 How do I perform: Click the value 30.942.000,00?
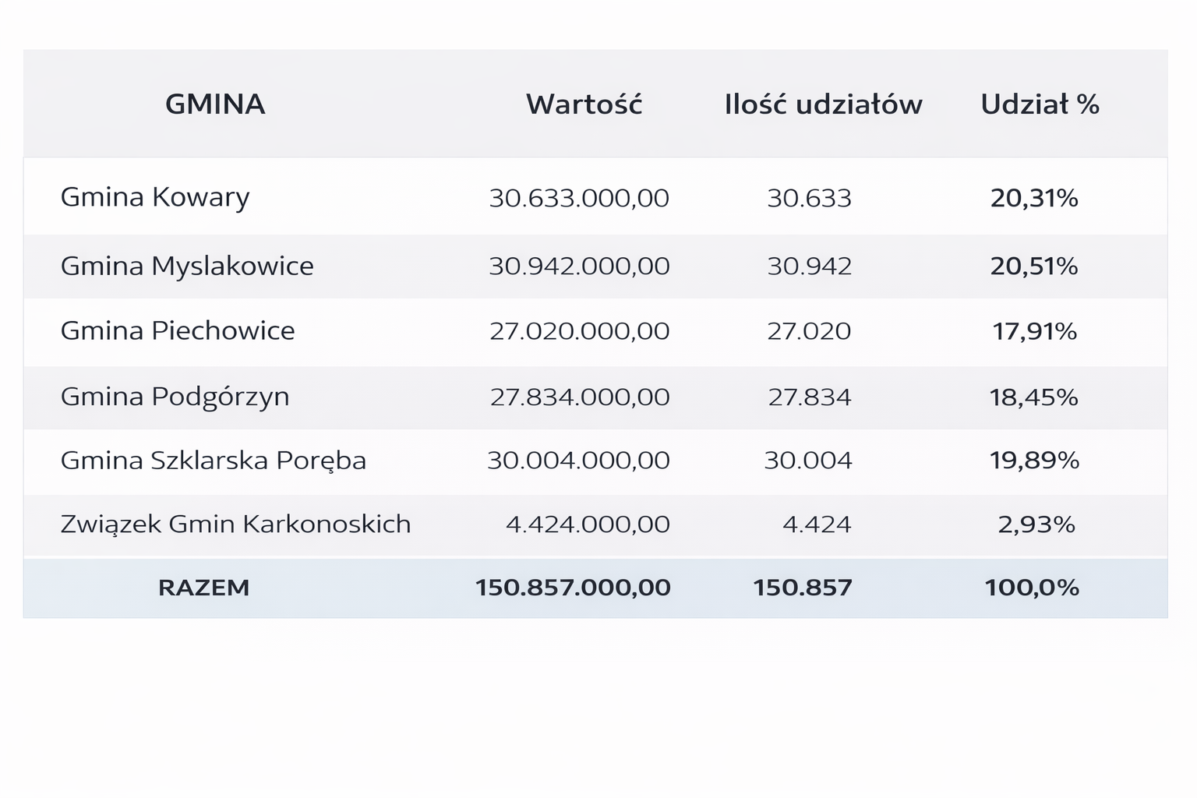(579, 266)
